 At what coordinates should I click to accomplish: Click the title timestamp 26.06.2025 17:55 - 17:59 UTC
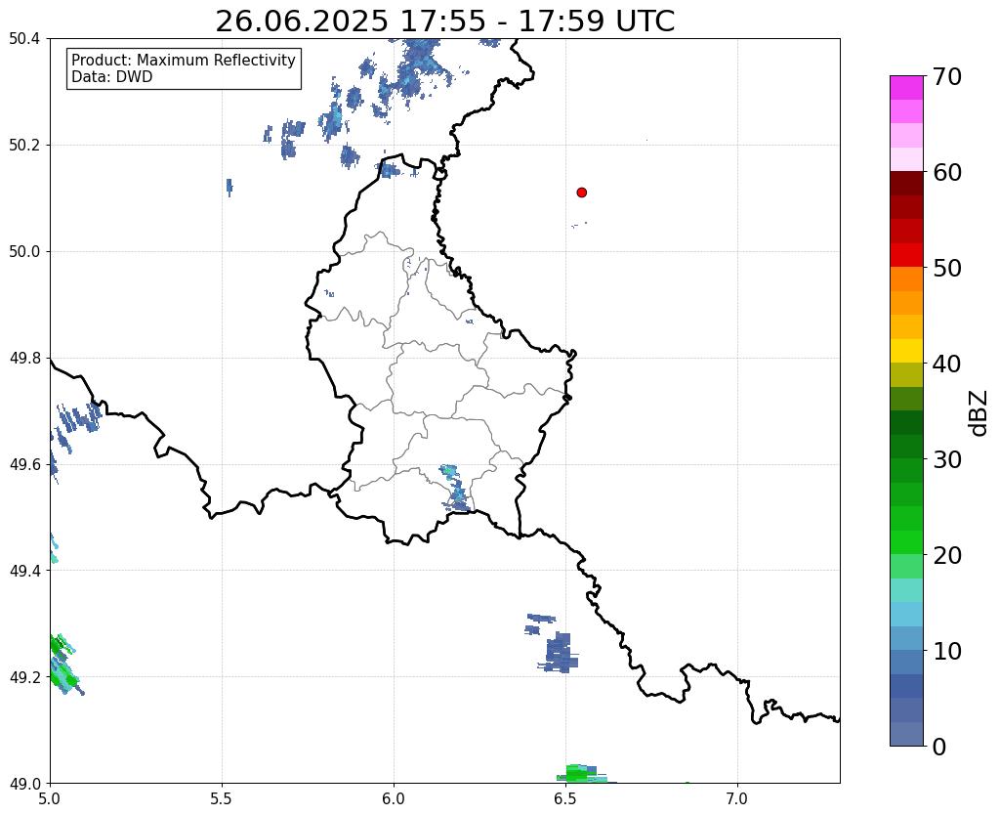click(444, 21)
